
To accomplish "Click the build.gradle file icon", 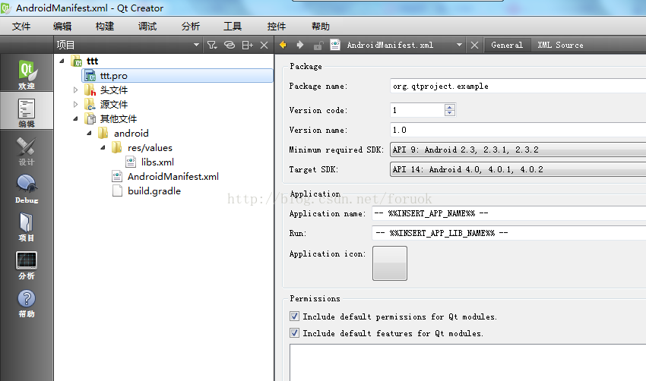I will [117, 190].
